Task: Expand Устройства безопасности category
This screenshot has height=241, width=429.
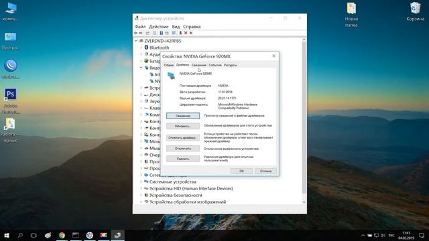Action: tap(141, 195)
